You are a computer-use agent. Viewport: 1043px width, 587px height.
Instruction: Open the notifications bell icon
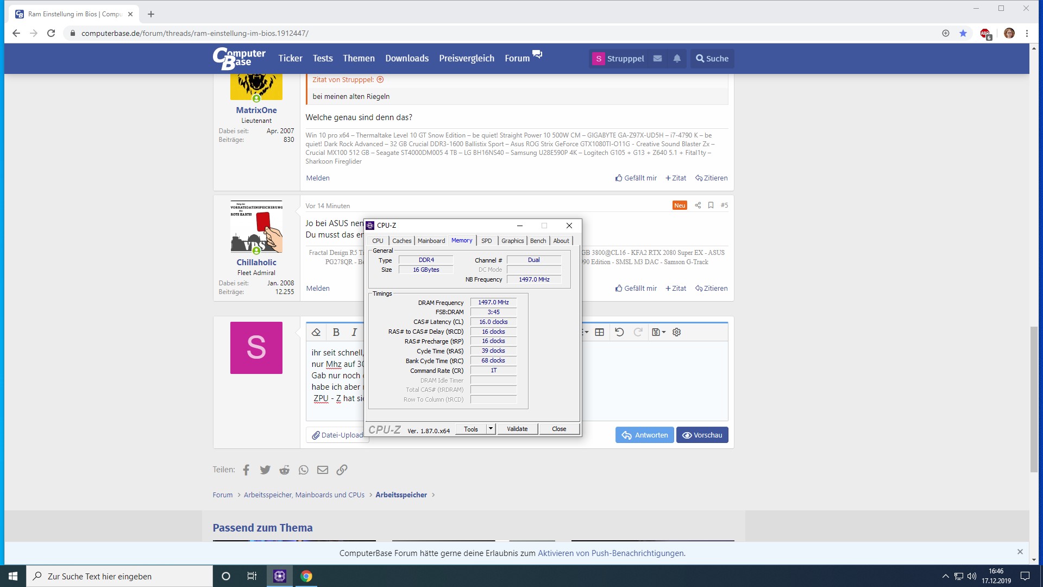[677, 59]
